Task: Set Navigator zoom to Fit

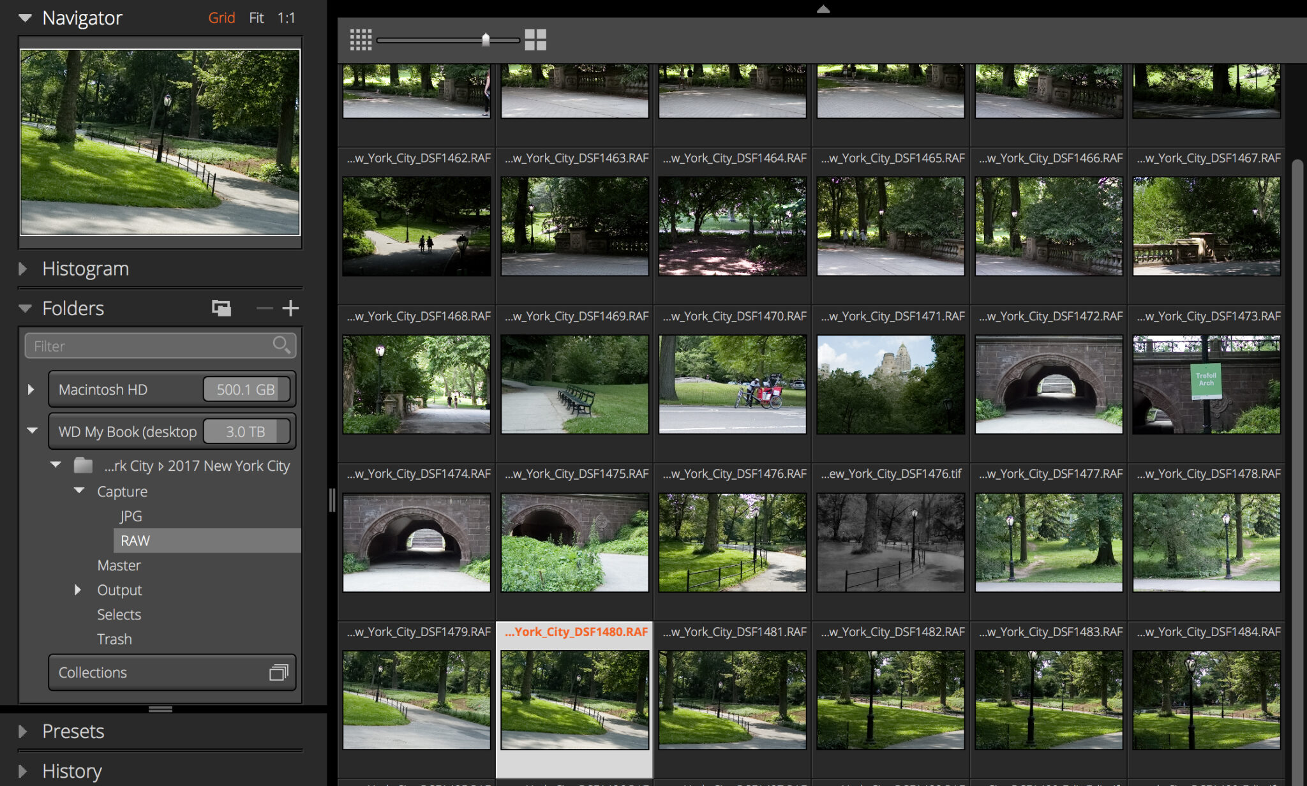Action: click(x=256, y=18)
